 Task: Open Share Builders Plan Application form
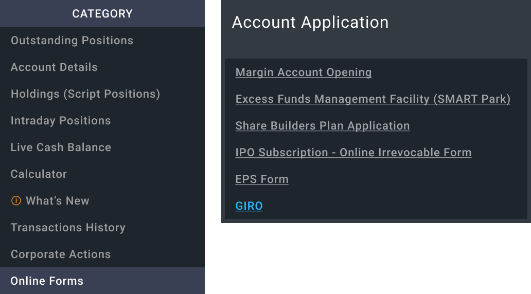tap(323, 126)
